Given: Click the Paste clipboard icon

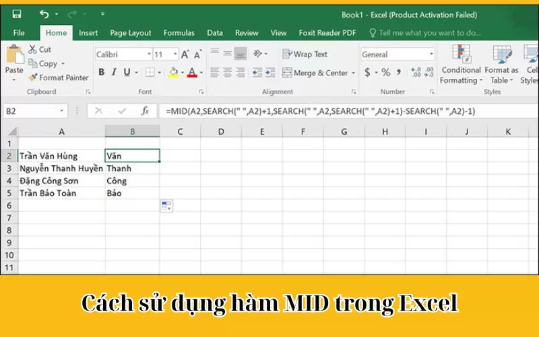Looking at the screenshot, I should [14, 55].
